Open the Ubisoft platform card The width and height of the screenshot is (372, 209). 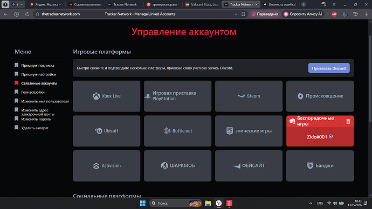tap(107, 131)
